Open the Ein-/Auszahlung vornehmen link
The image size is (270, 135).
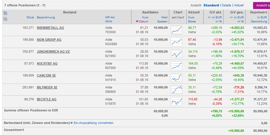coord(93,123)
